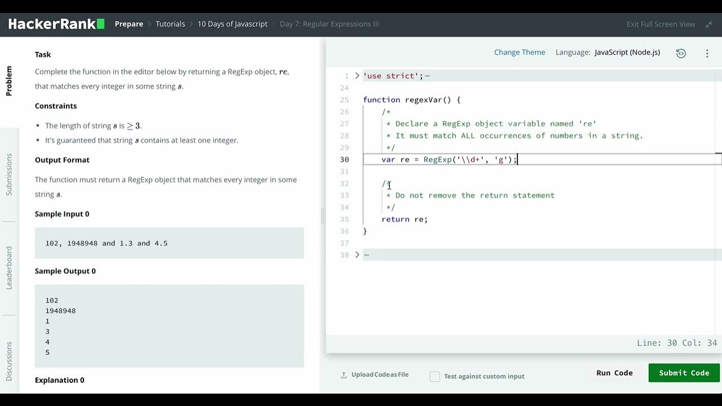Viewport: 722px width, 406px height.
Task: Click the Sample Output 0 heading
Action: pos(65,271)
